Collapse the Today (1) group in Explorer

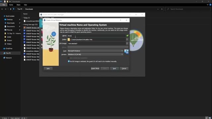click(x=23, y=18)
